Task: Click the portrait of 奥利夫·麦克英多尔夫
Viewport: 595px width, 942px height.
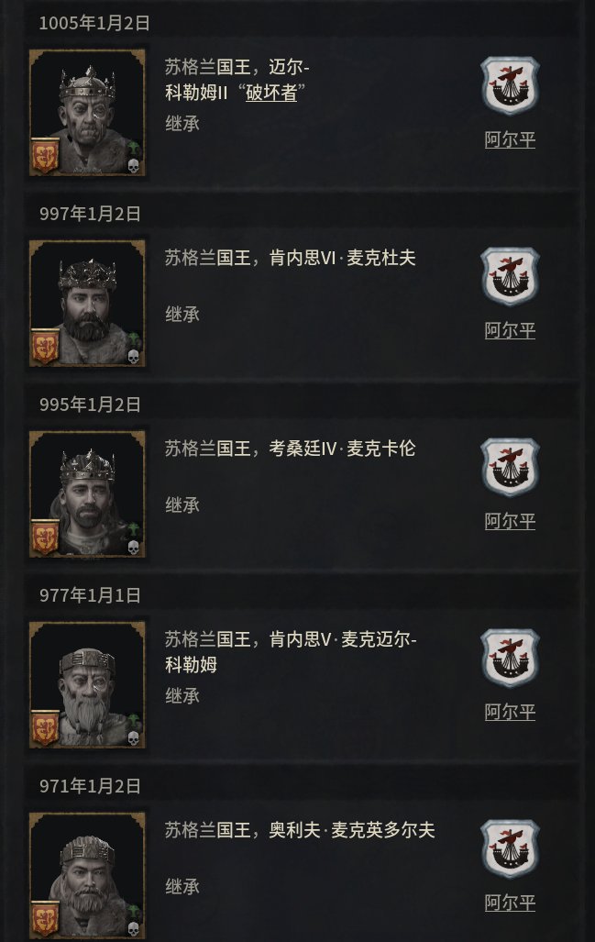Action: [87, 875]
